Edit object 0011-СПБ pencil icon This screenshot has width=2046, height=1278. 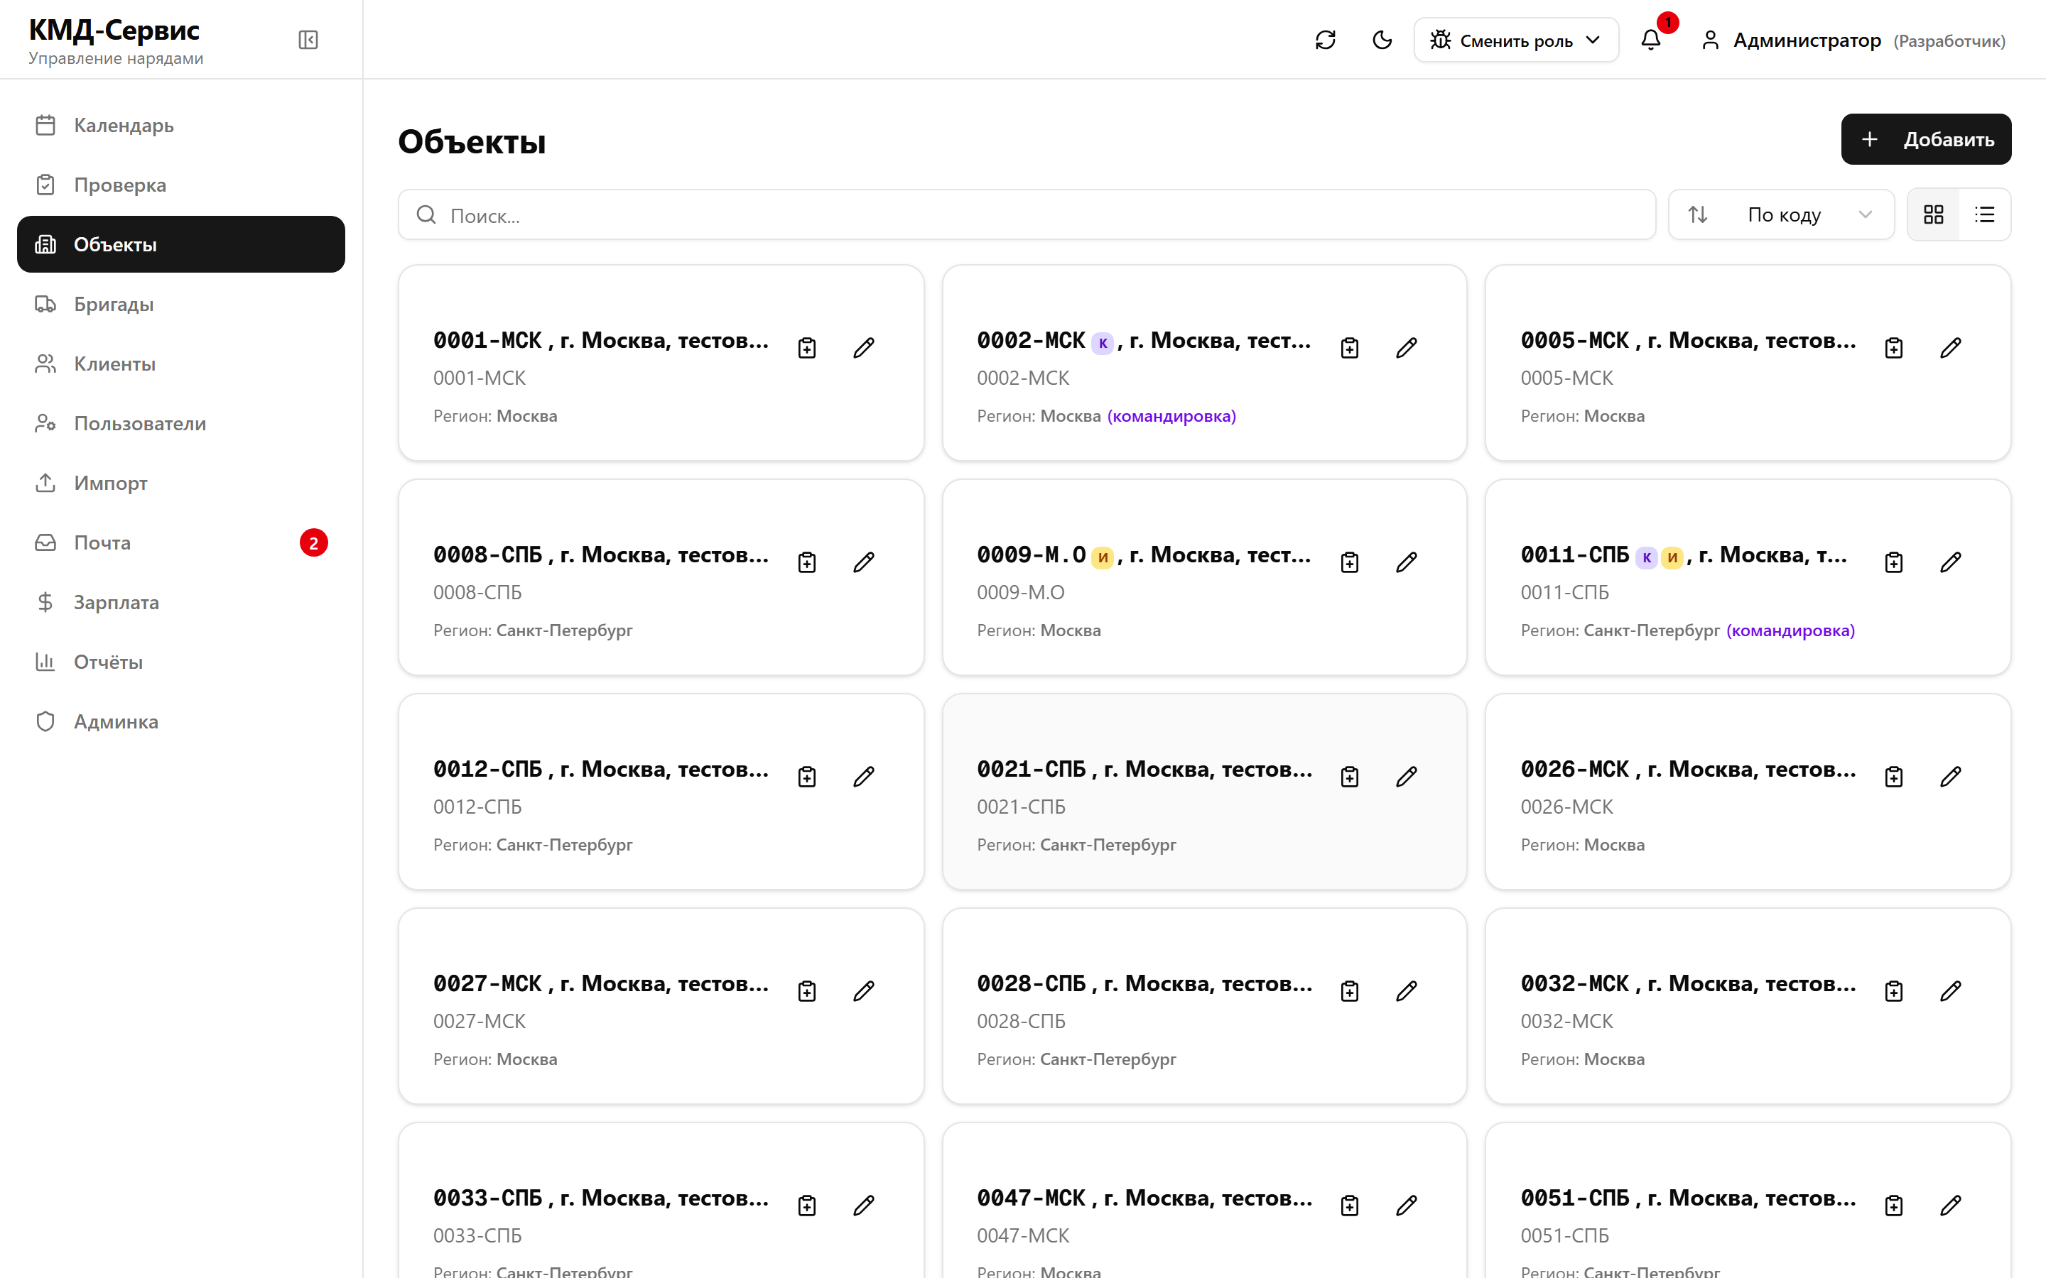click(1949, 562)
